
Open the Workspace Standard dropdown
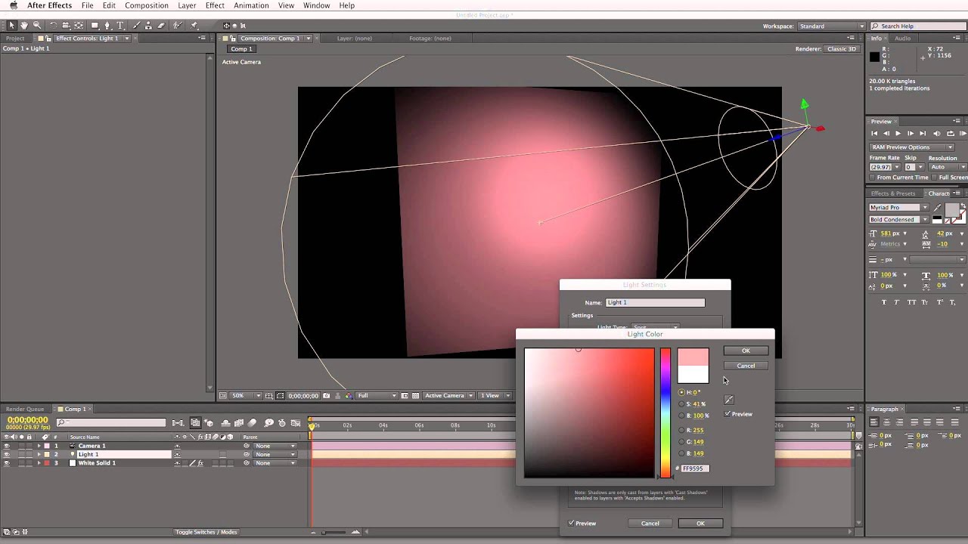point(830,26)
